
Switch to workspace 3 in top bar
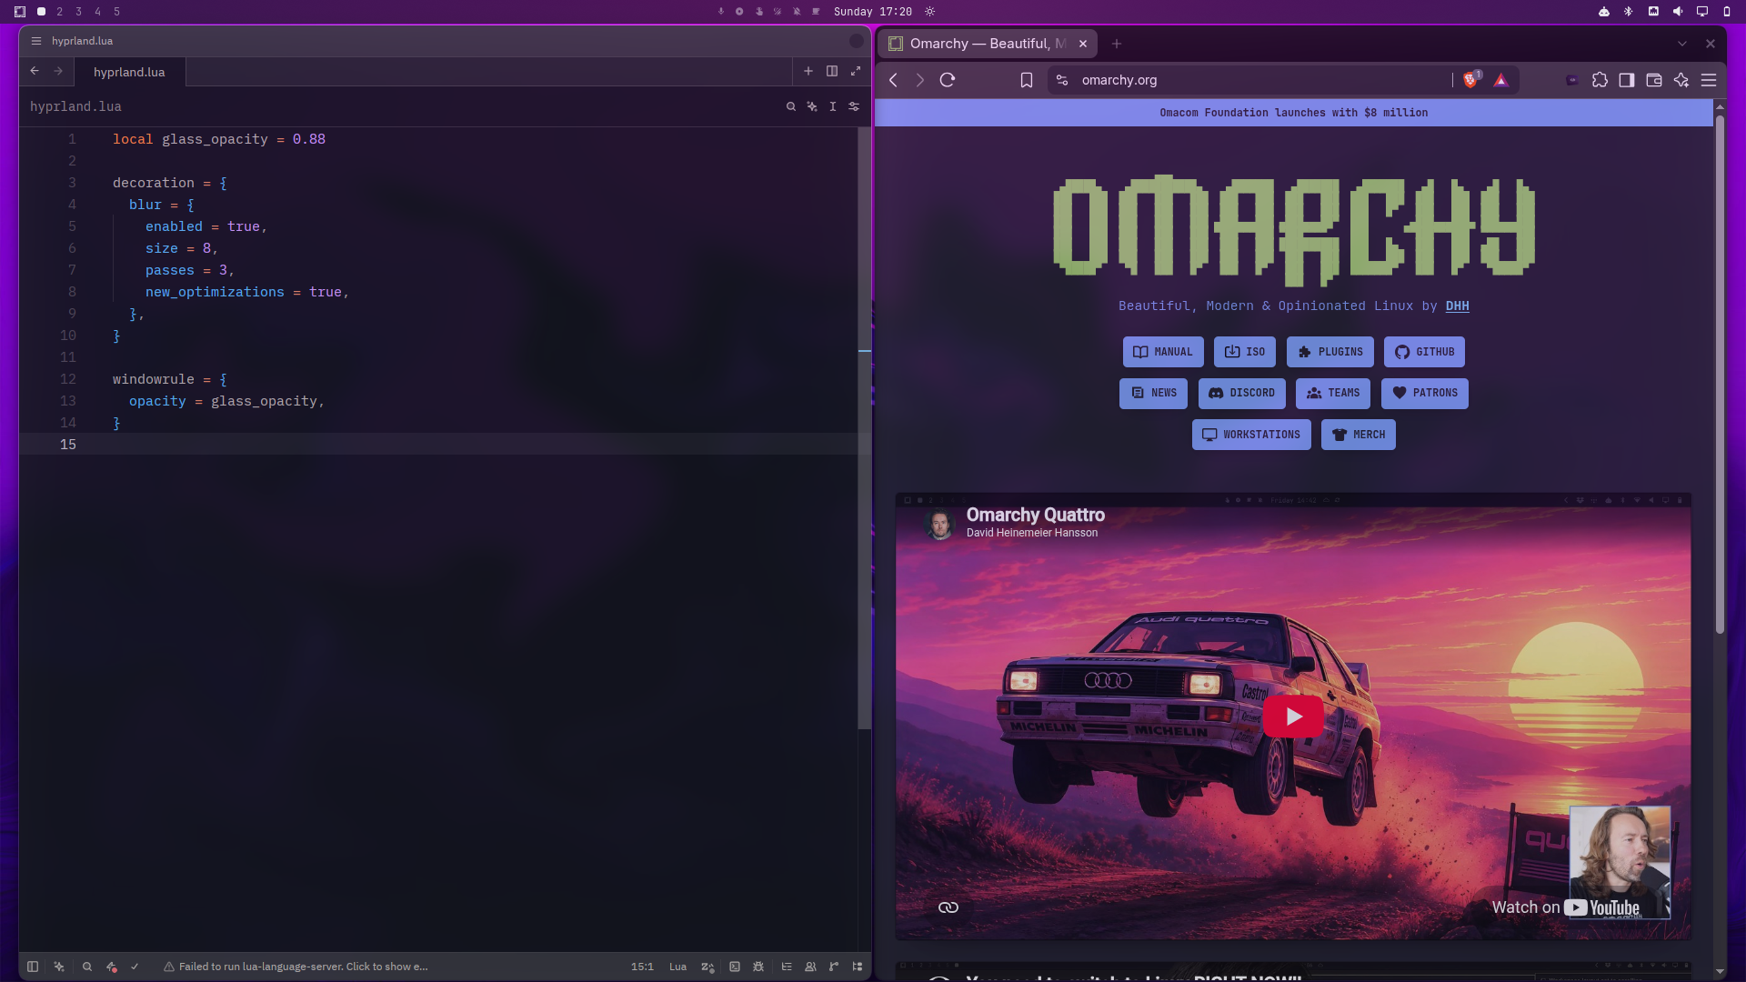point(78,12)
